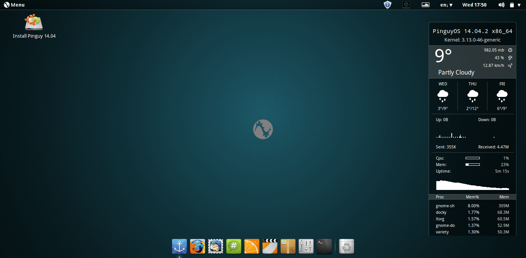The width and height of the screenshot is (526, 258).
Task: Click the globe icon beside Menu
Action: pyautogui.click(x=7, y=5)
